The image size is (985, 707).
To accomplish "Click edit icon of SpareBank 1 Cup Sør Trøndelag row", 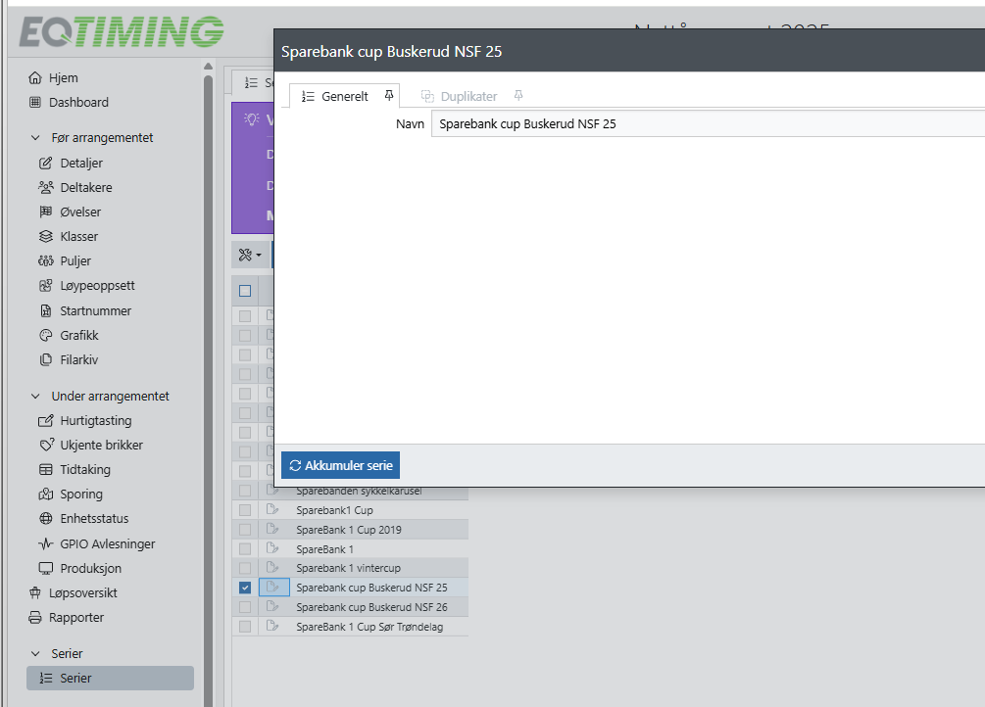I will click(x=272, y=626).
